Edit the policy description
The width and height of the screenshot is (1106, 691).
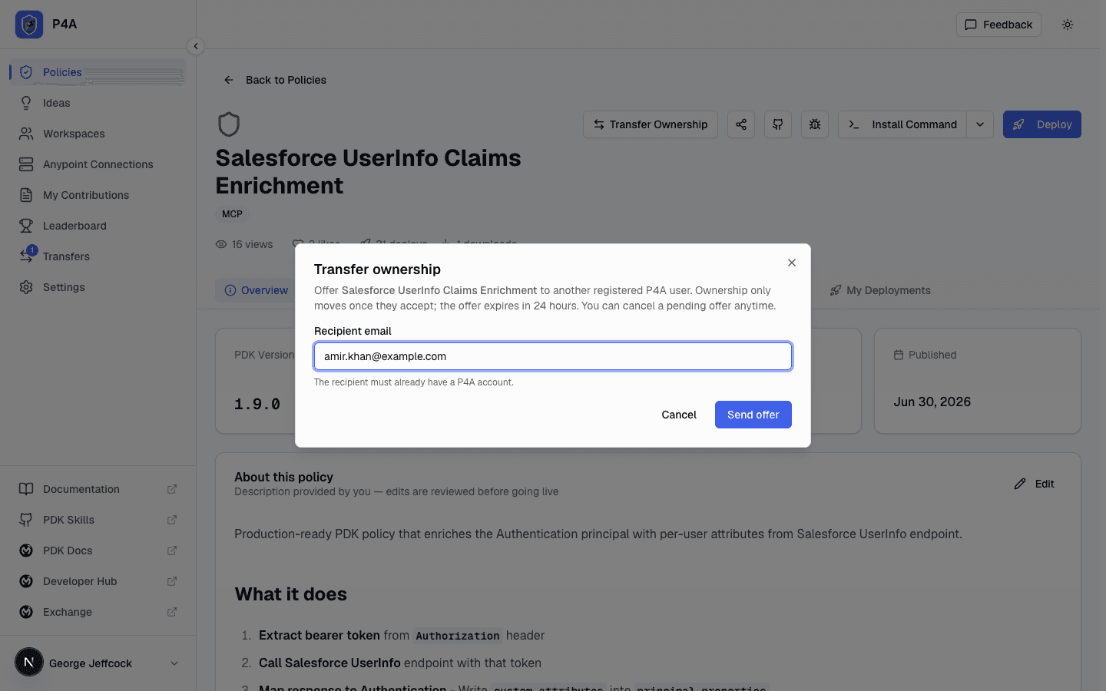click(1035, 484)
